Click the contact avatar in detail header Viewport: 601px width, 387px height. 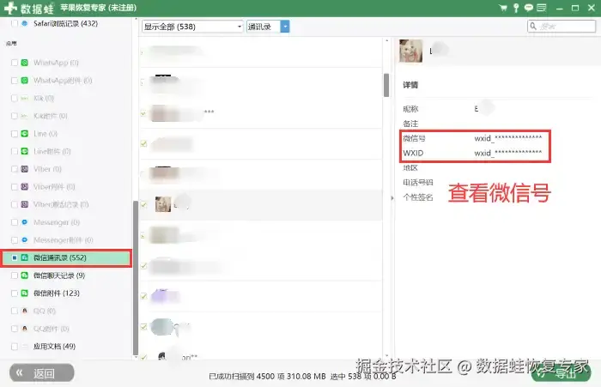click(x=411, y=51)
